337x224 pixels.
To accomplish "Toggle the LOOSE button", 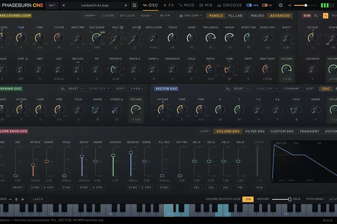I will 108,16.
